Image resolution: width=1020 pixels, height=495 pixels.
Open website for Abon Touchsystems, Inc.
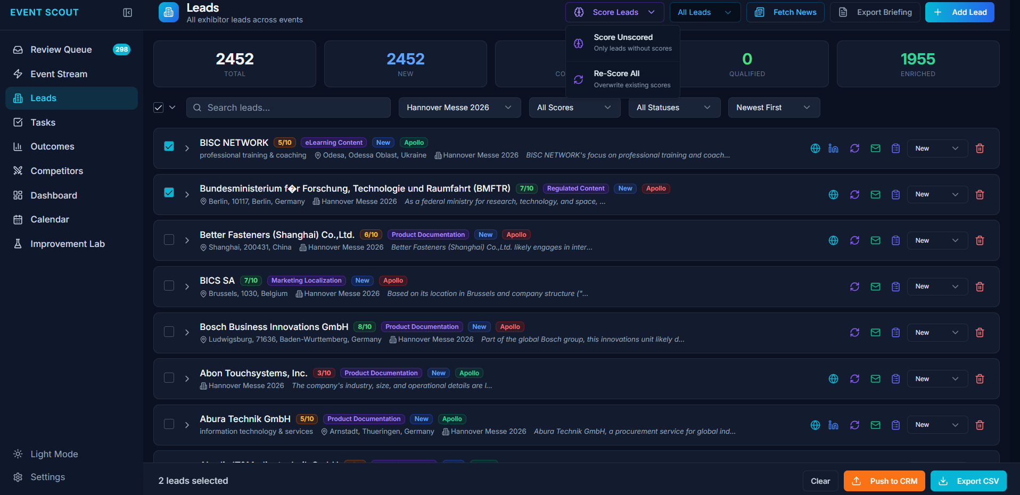click(x=834, y=379)
